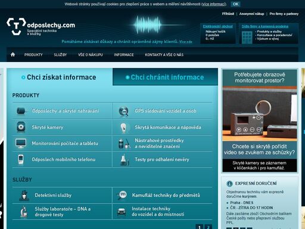Click the building icon in Sídlo firmy box
305x229 pixels.
(x=247, y=37)
